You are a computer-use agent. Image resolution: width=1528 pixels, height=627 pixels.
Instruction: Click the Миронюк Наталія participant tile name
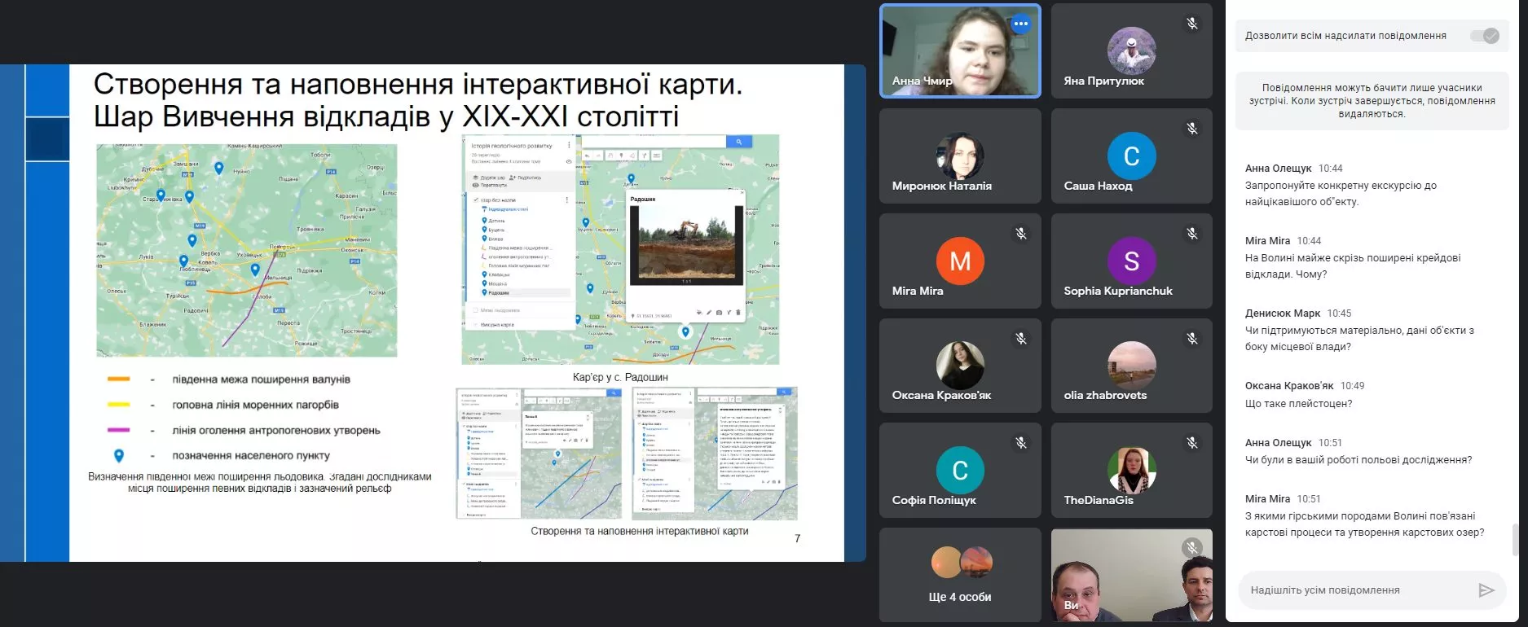tap(941, 186)
